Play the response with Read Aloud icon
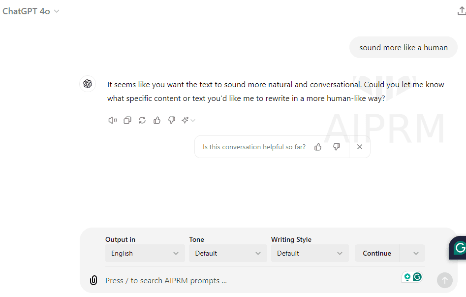This screenshot has height=297, width=466. [112, 120]
